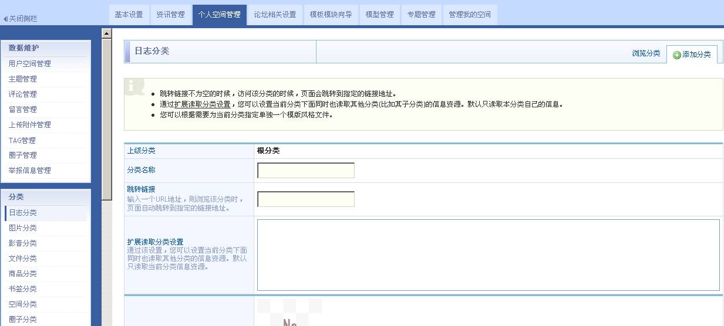
Task: Open 影音分类 in the sidebar
Action: [23, 243]
